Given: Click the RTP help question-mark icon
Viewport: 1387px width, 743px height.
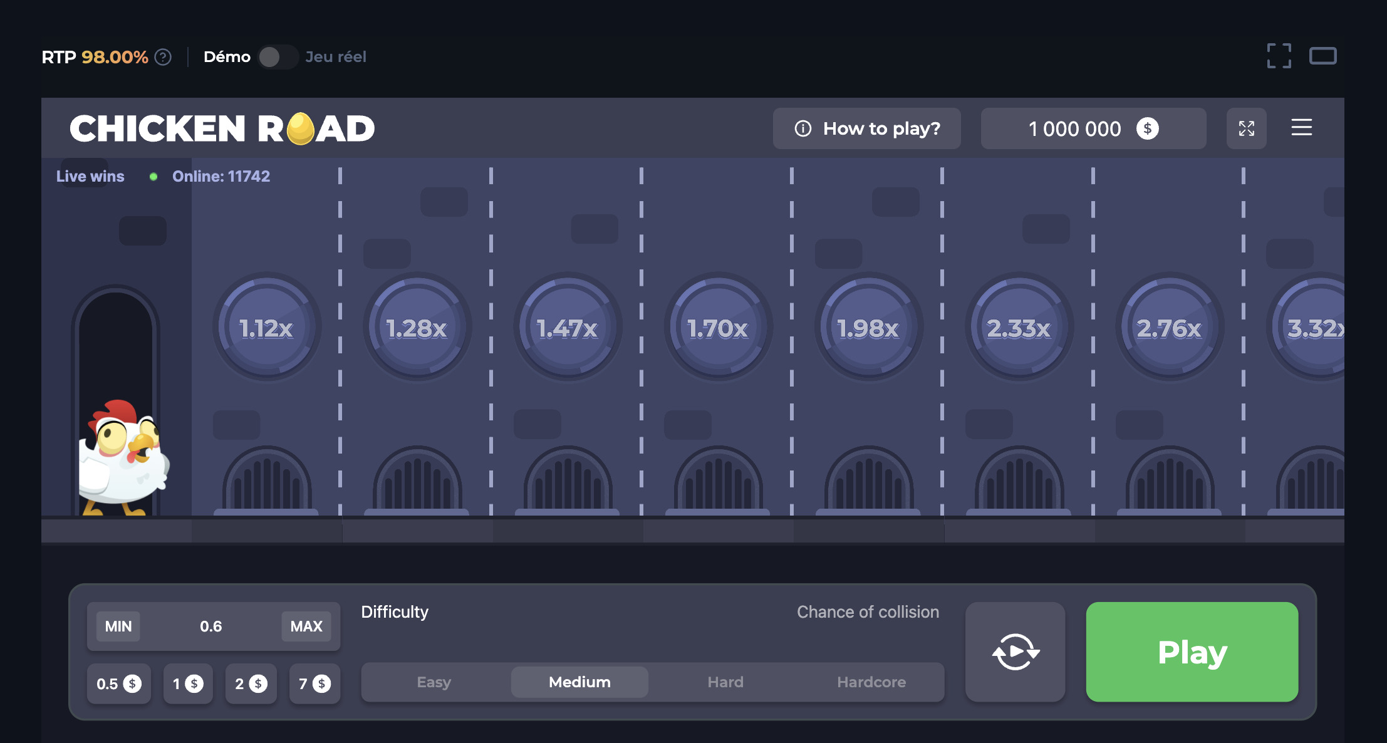Looking at the screenshot, I should (x=163, y=57).
